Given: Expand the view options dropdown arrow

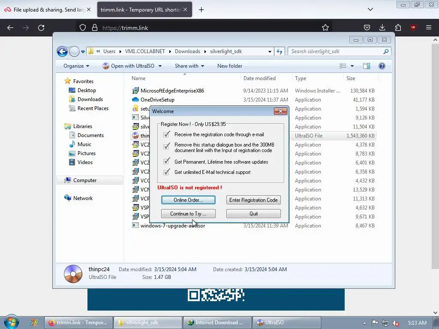Looking at the screenshot, I should pyautogui.click(x=352, y=66).
